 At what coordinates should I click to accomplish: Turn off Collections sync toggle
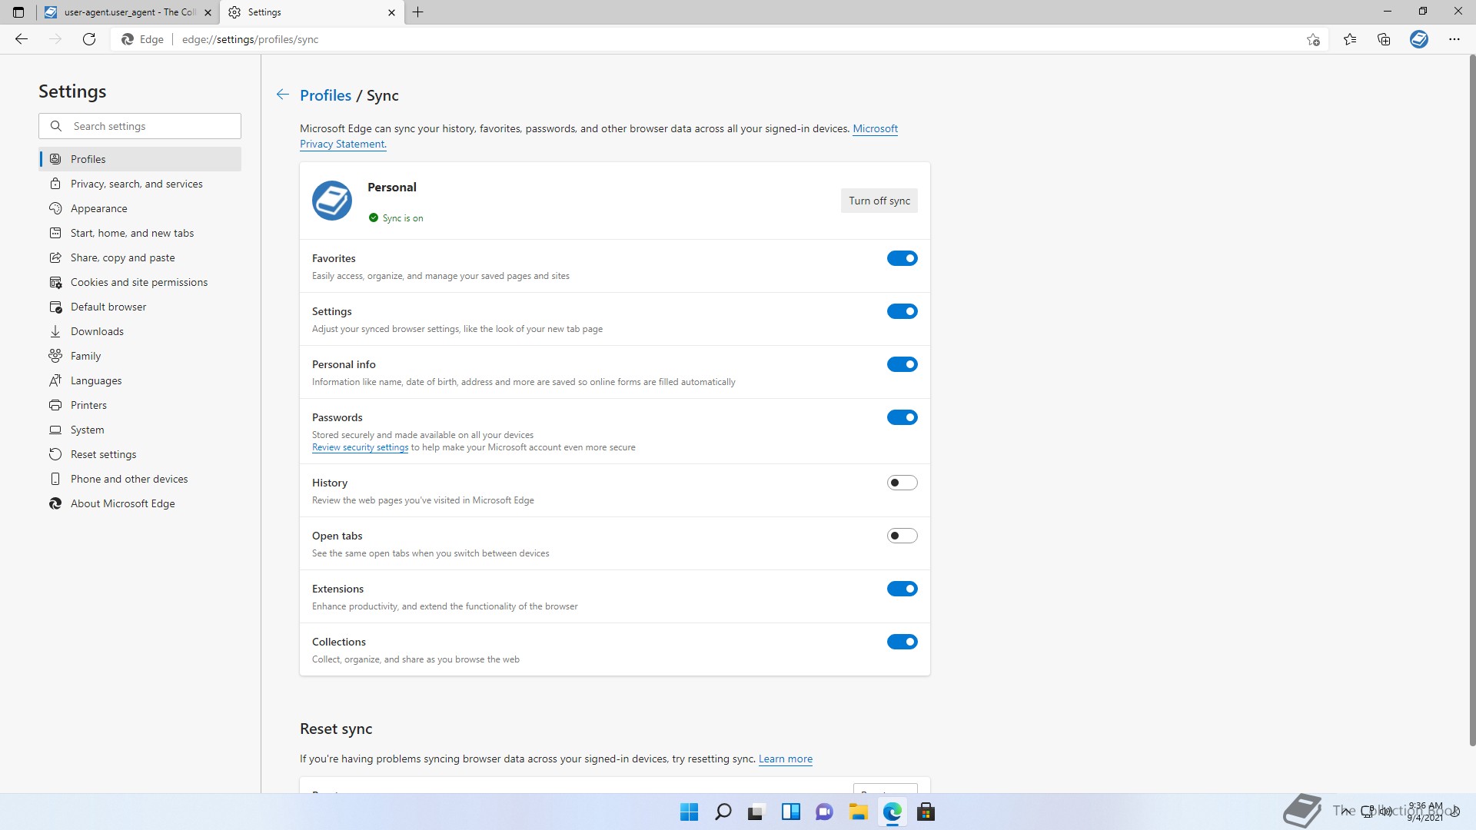point(902,642)
